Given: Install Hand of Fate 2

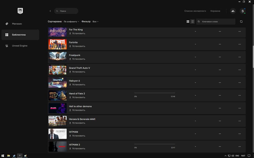Looking at the screenshot, I should pyautogui.click(x=77, y=97).
